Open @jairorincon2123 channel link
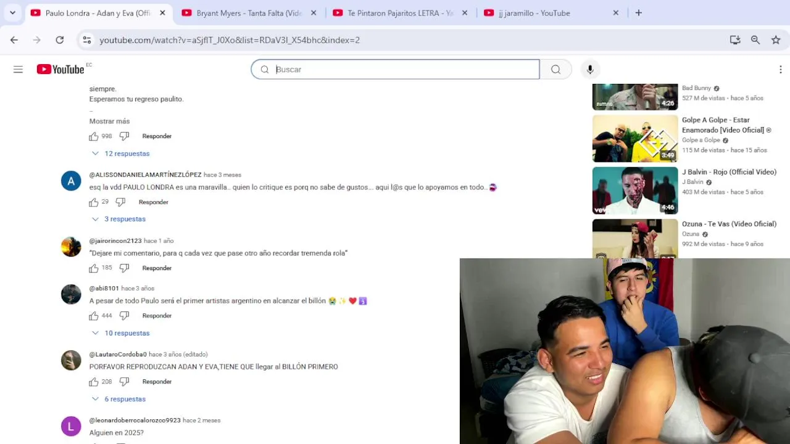This screenshot has width=790, height=444. click(x=115, y=241)
